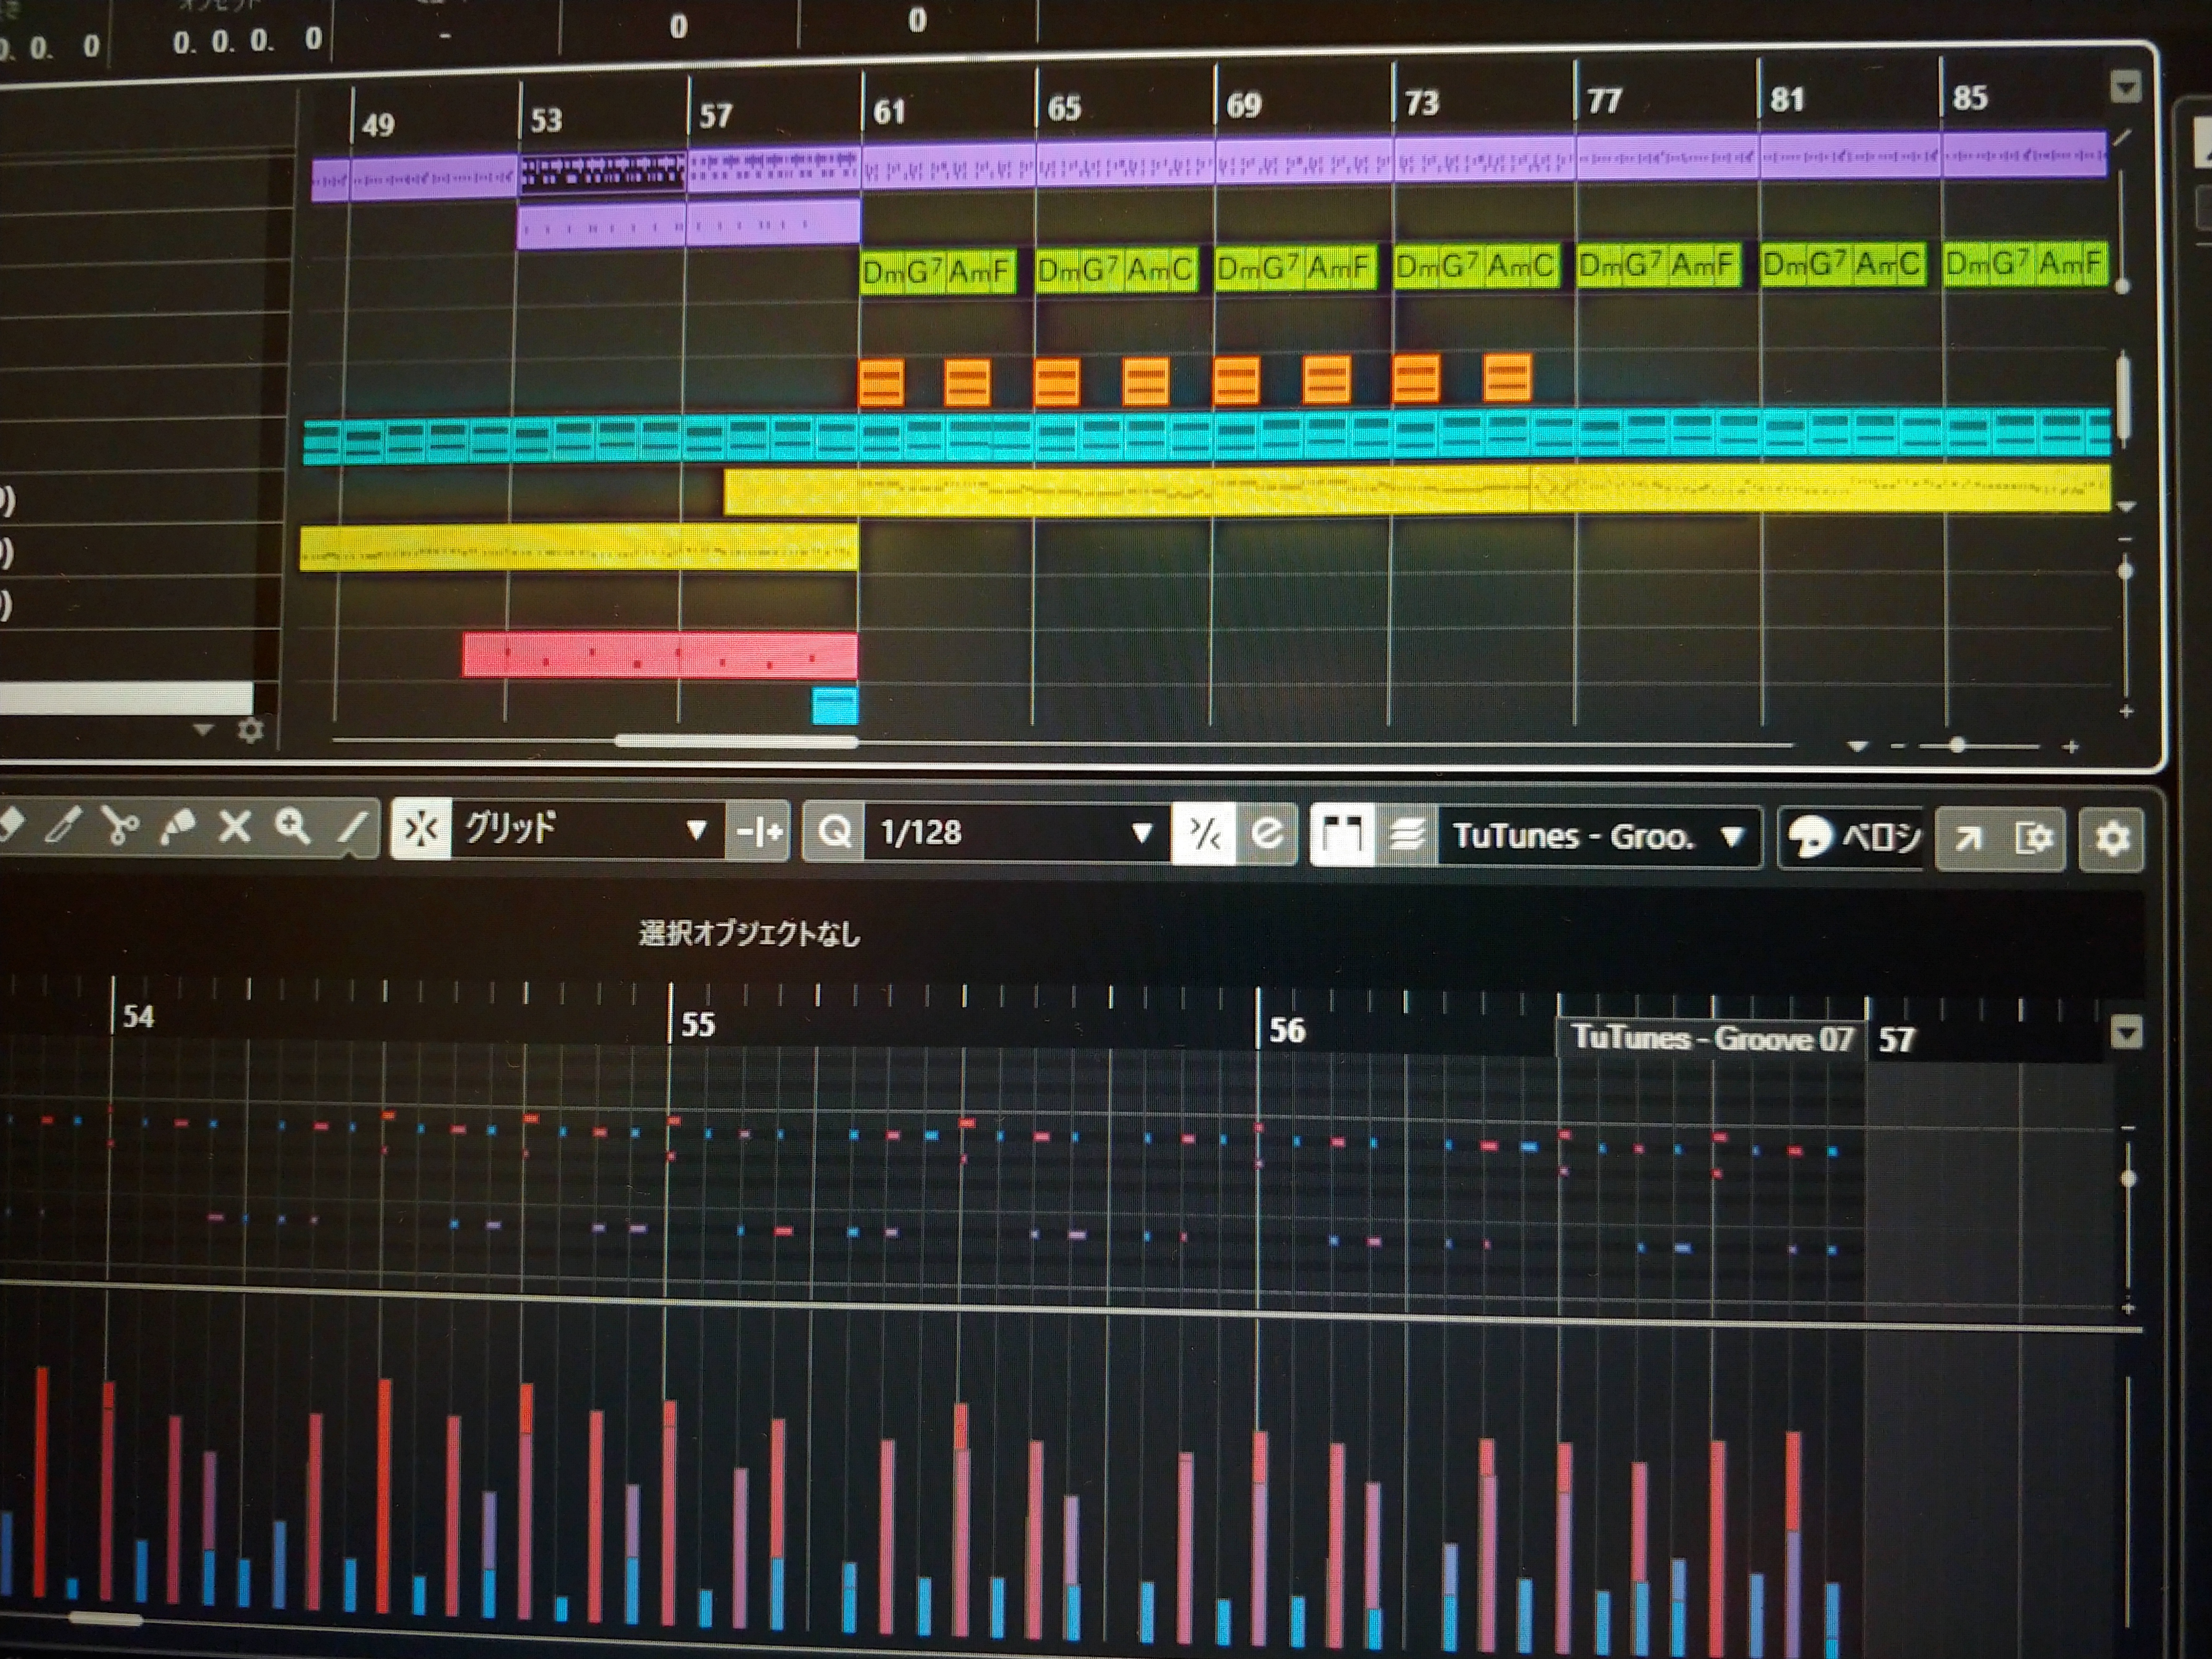The image size is (2212, 1659).
Task: Click the project horizontal zoom plus
Action: tap(2071, 747)
